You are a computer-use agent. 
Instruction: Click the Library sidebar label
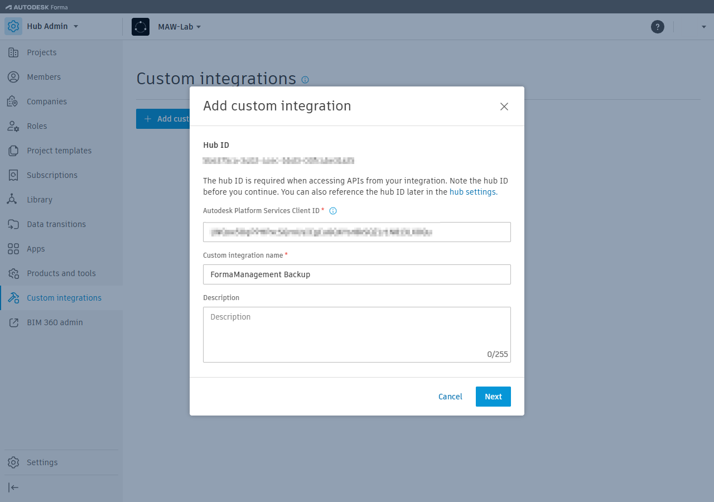(40, 200)
